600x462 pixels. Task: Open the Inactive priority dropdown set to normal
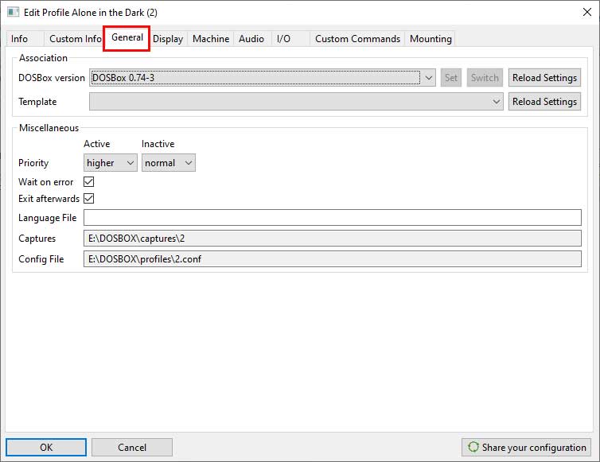click(x=169, y=163)
